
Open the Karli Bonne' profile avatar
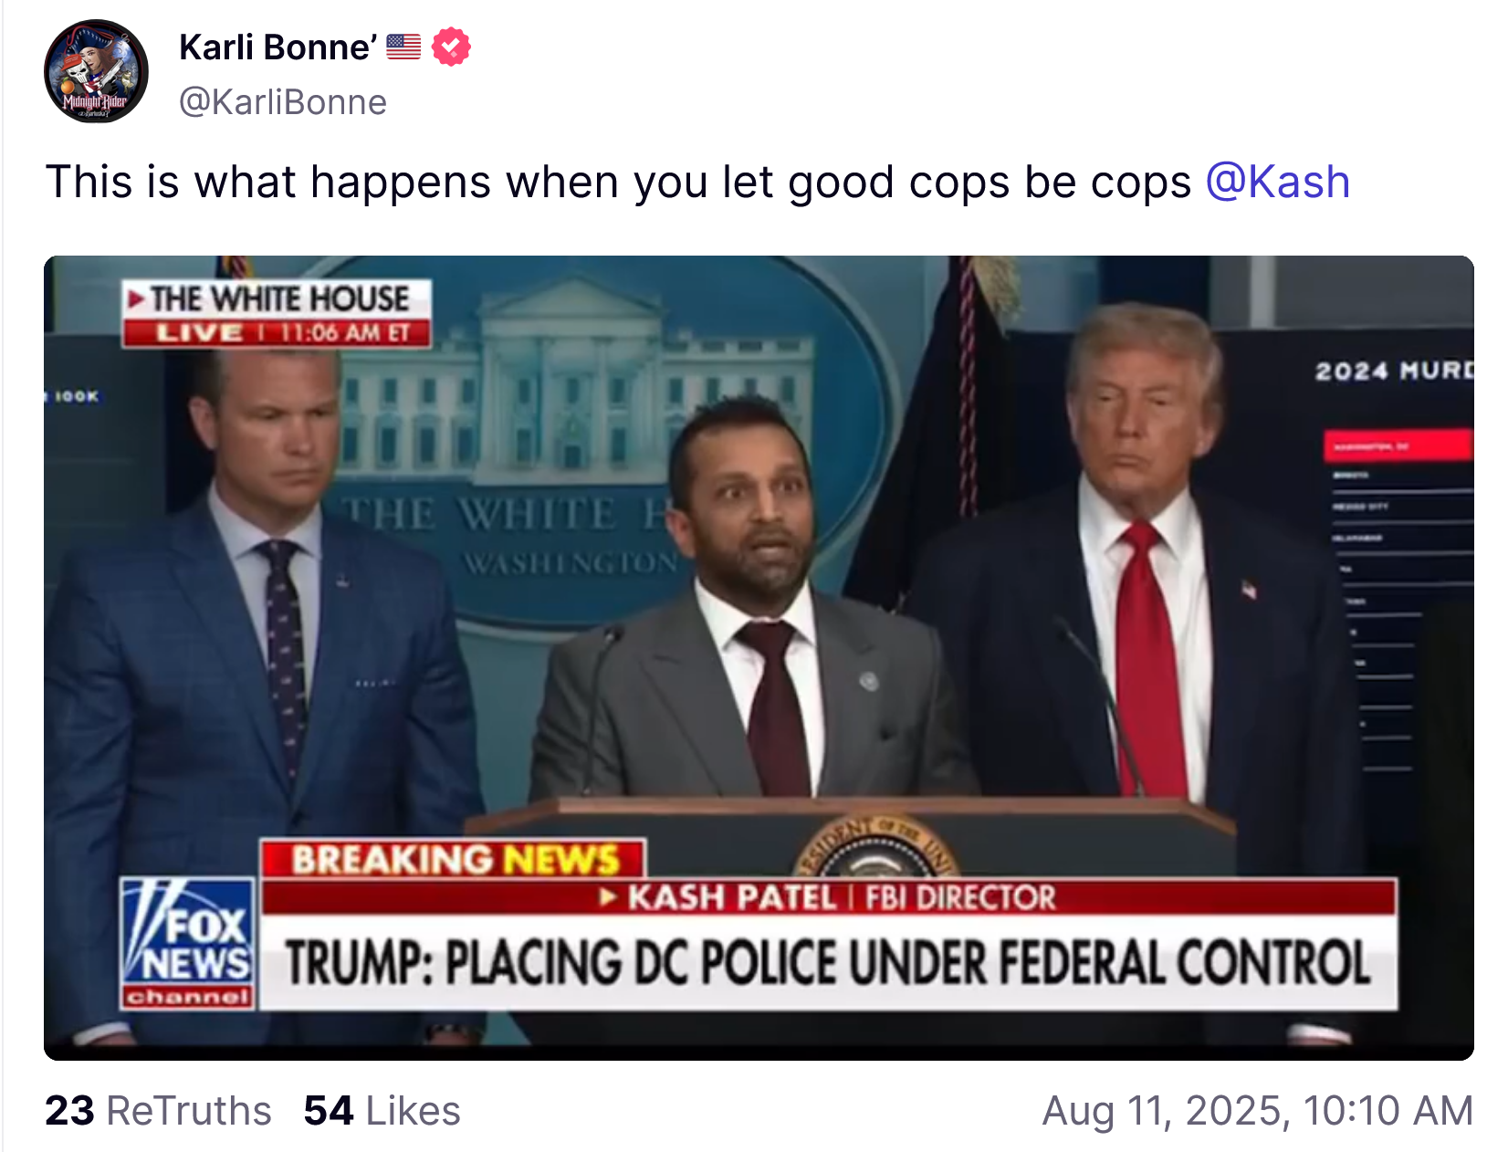pyautogui.click(x=96, y=71)
